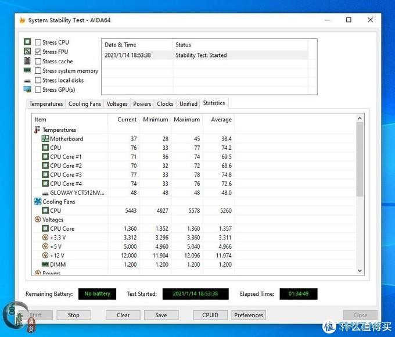The height and width of the screenshot is (337, 395).
Task: Close the System Stability Test window
Action: tap(370, 20)
